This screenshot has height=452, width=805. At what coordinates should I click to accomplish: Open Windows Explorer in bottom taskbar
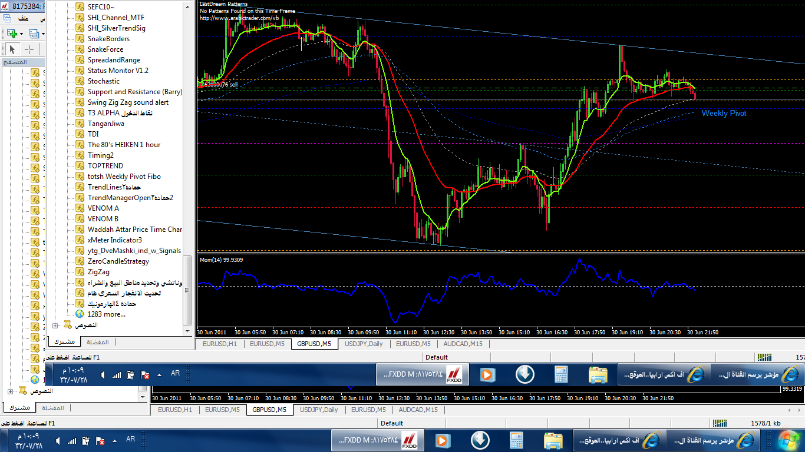(553, 440)
